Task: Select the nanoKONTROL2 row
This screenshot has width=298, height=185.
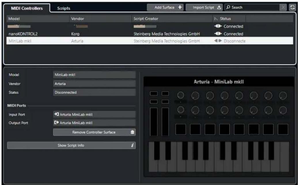Action: [150, 34]
